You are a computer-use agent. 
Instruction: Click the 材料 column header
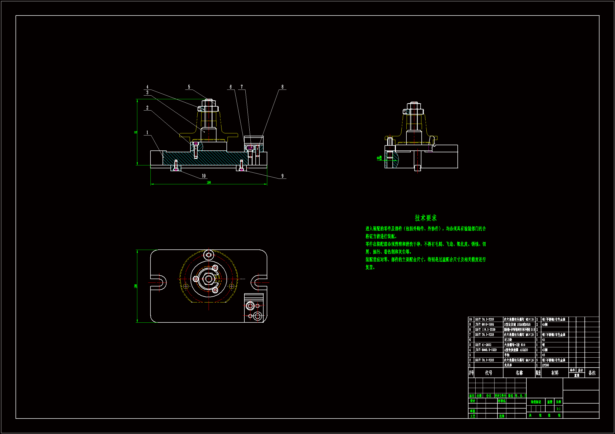(555, 373)
